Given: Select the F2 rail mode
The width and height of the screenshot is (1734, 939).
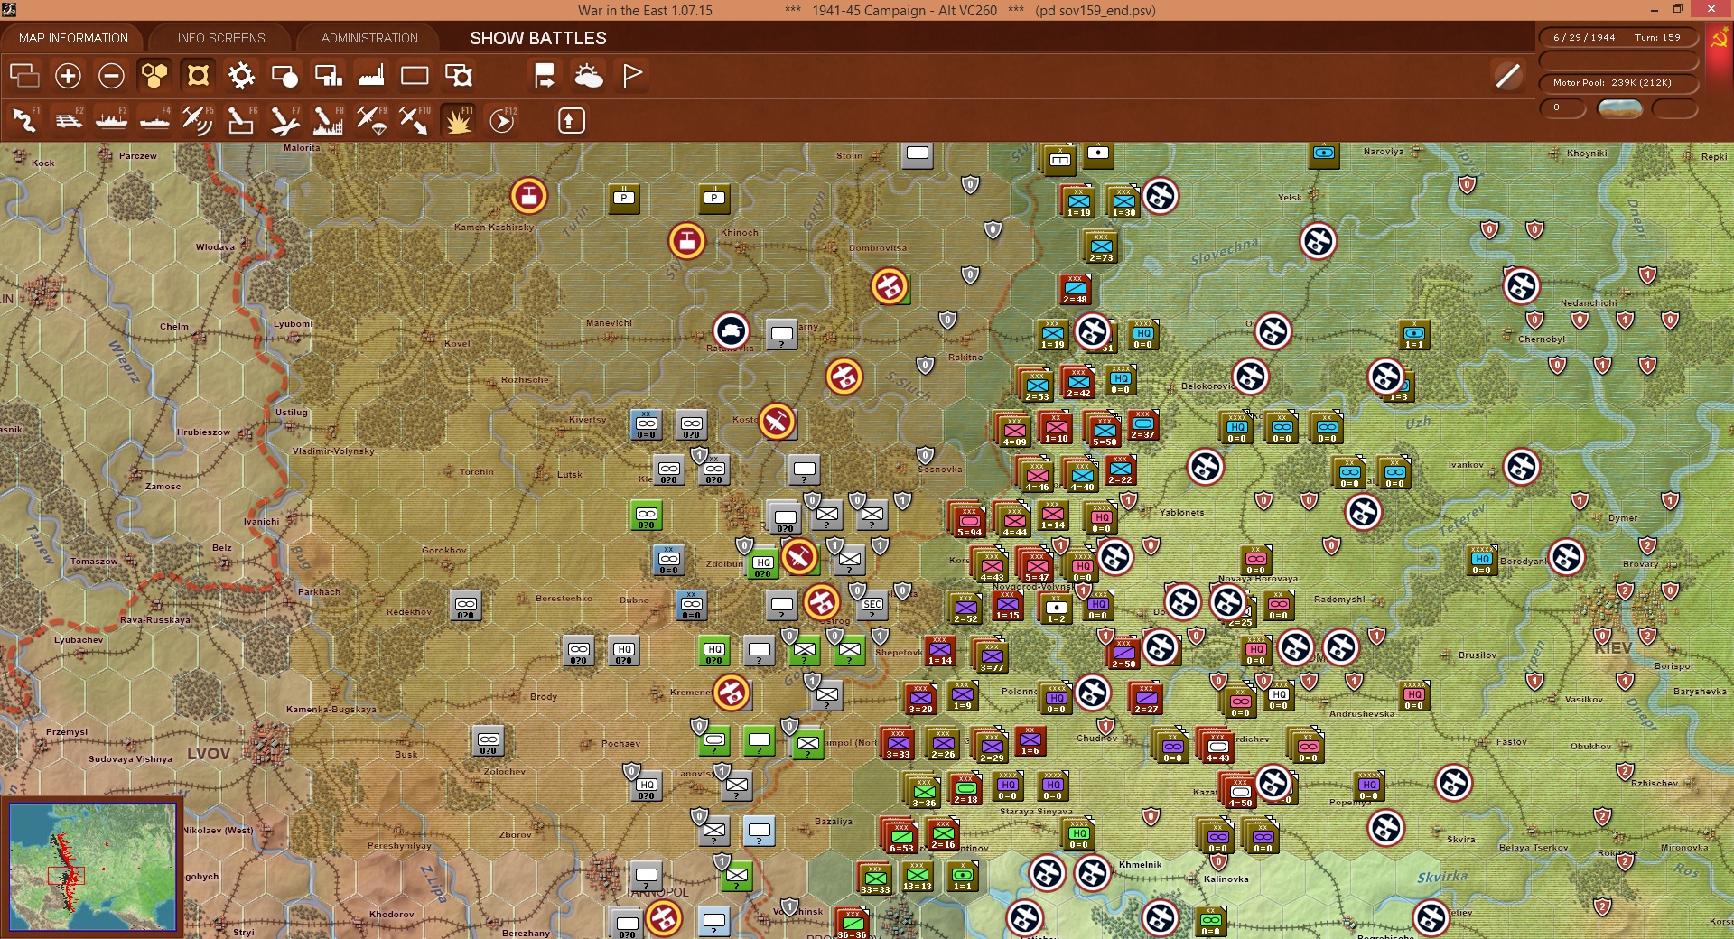Looking at the screenshot, I should [69, 120].
